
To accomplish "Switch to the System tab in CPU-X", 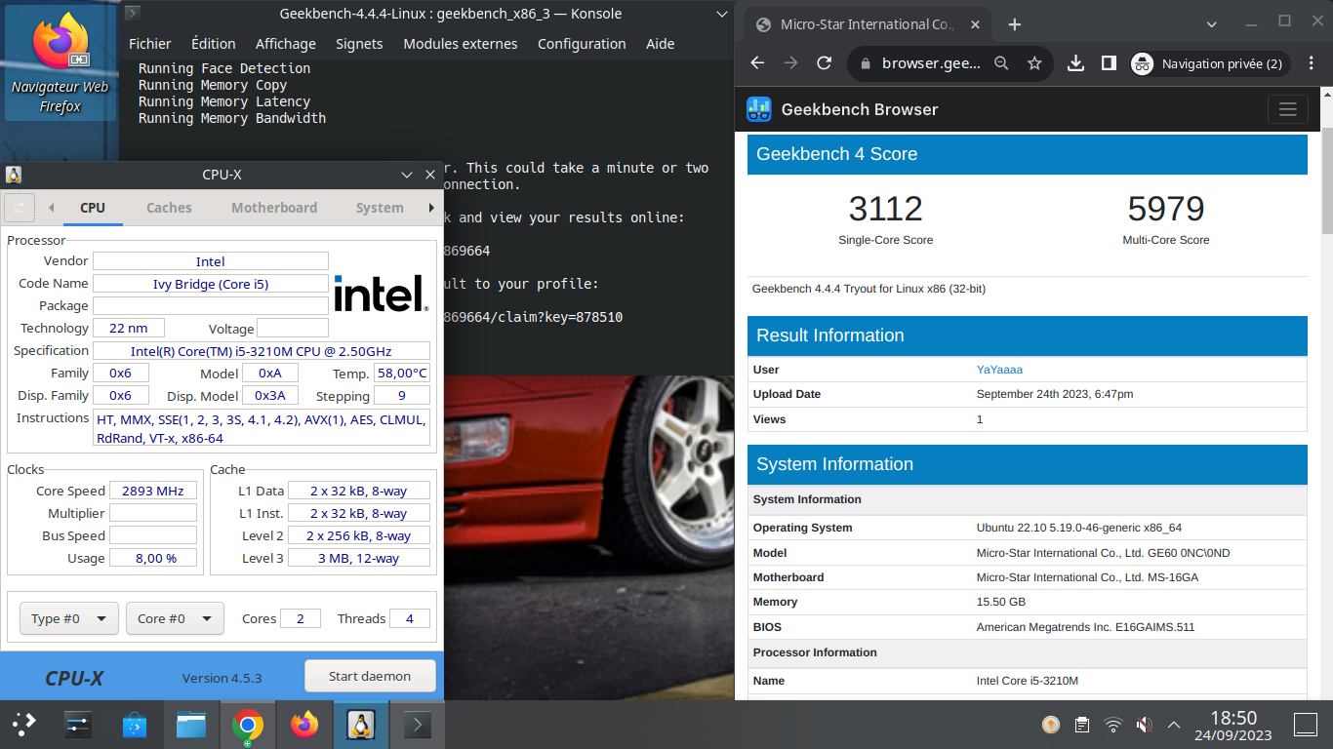I will 380,208.
